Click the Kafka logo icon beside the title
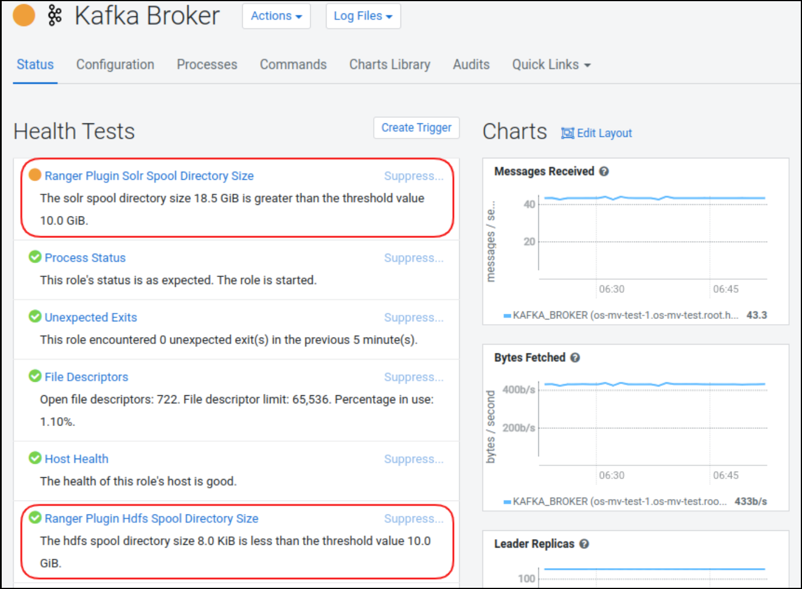This screenshot has height=589, width=802. click(55, 16)
